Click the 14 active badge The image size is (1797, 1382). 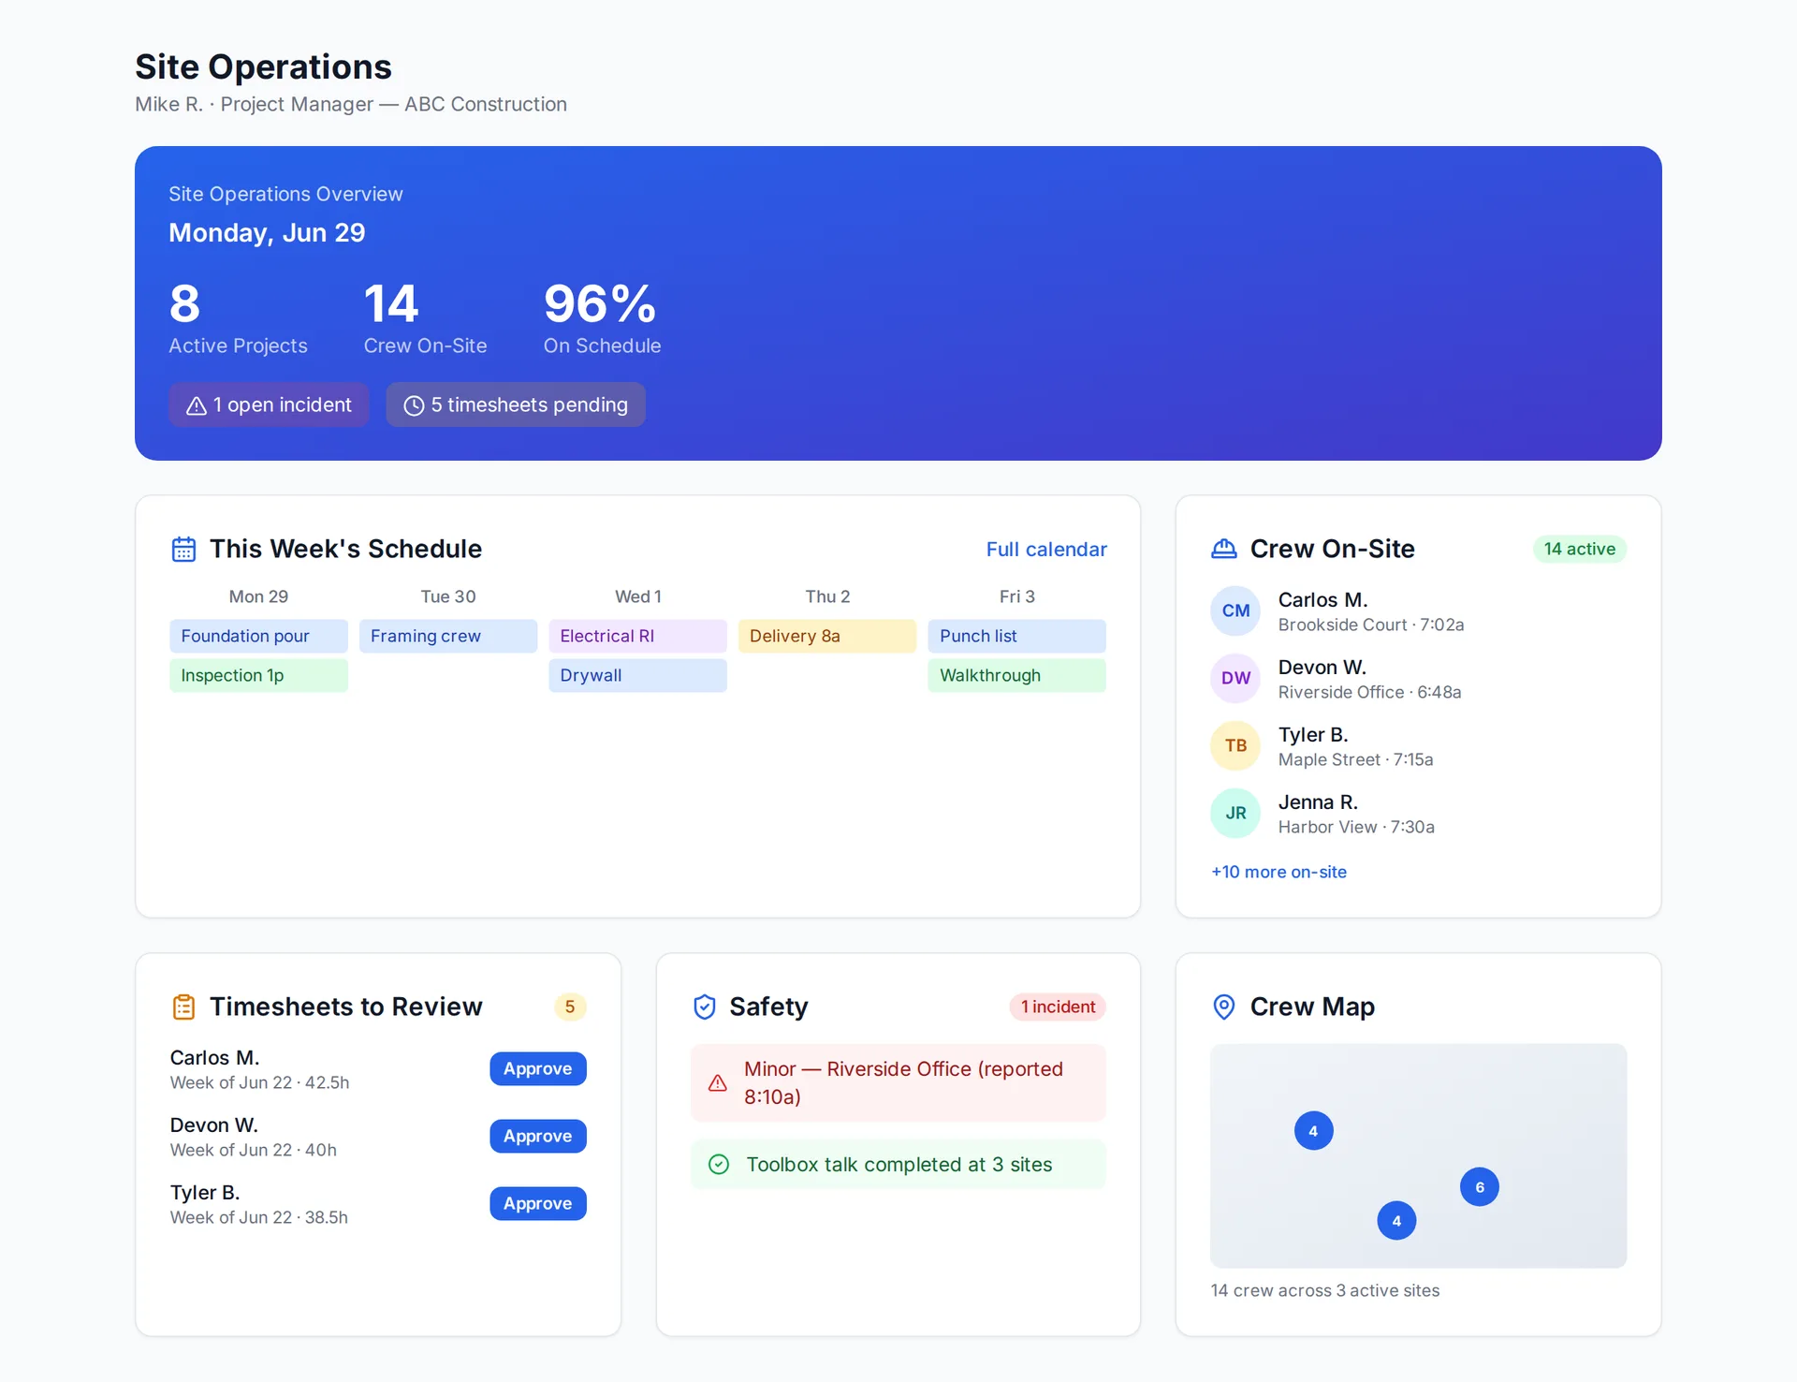point(1579,549)
